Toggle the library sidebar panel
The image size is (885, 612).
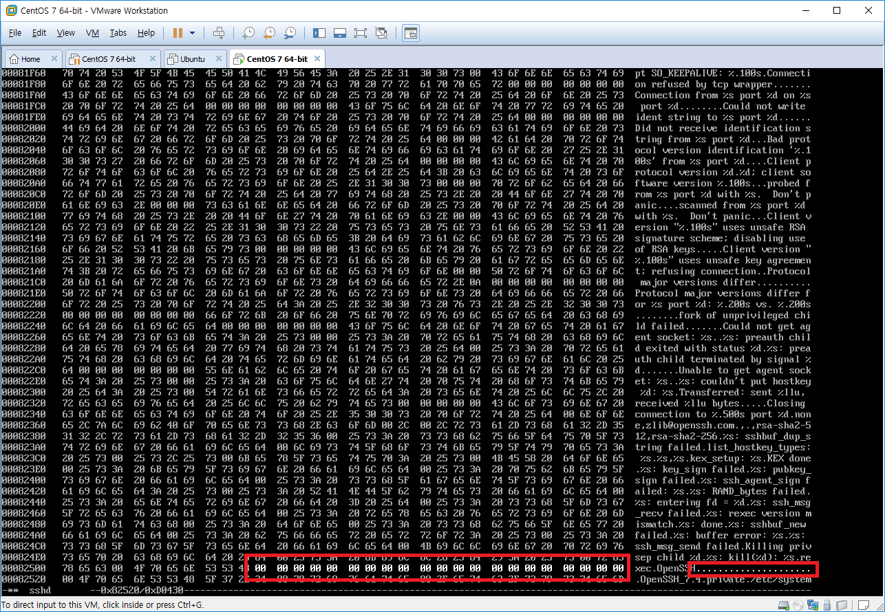tap(319, 33)
